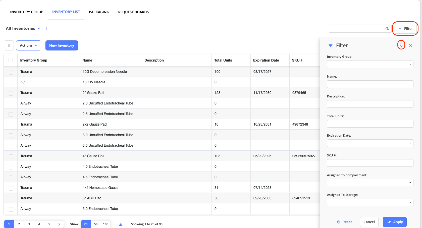Go to page 4
Viewport: 422px width, 228px height.
coord(39,224)
